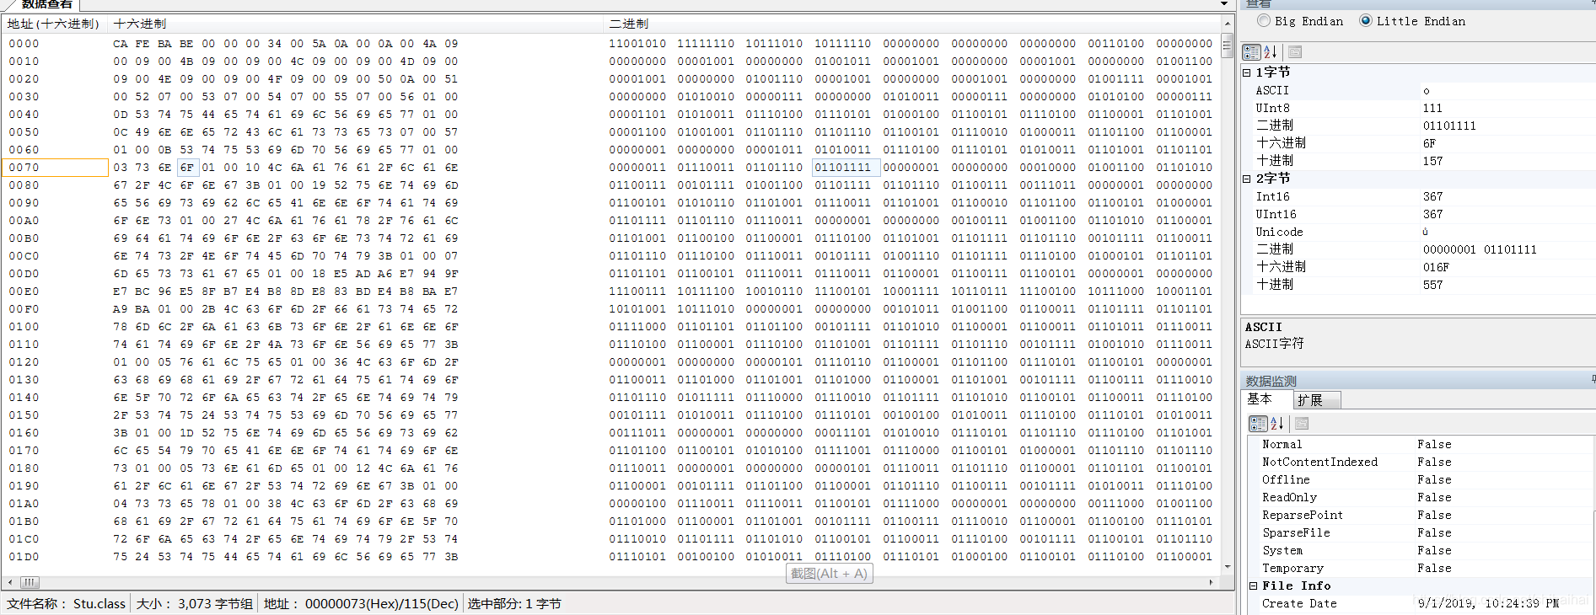The height and width of the screenshot is (615, 1596).
Task: Open data monitor property pages icon
Action: coord(1302,424)
